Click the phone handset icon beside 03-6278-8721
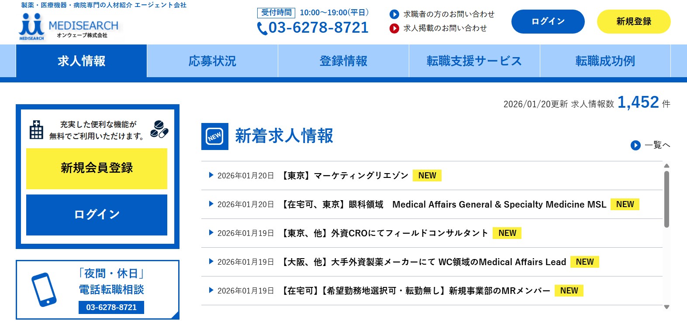 click(262, 28)
